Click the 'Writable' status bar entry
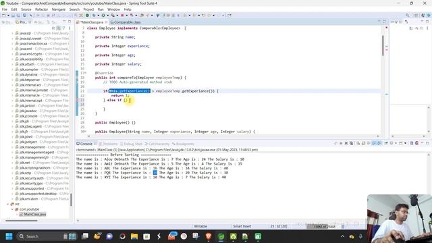The width and height of the screenshot is (432, 243). (200, 226)
